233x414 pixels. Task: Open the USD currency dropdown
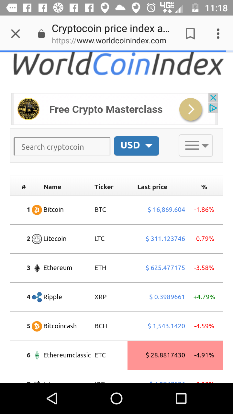point(136,146)
